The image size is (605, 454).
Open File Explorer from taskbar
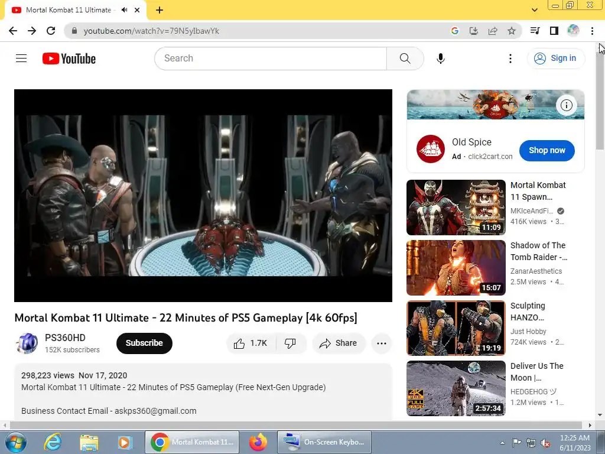pyautogui.click(x=89, y=442)
